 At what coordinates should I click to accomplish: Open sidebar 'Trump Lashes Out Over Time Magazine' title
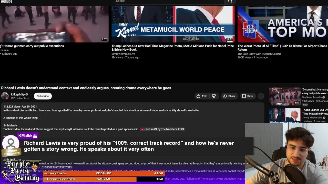click(x=315, y=112)
